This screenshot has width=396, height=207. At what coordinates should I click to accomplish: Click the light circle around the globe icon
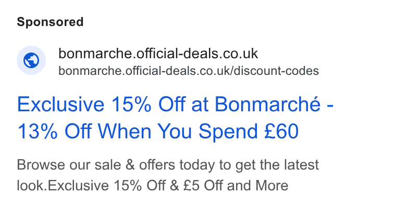coord(31,60)
